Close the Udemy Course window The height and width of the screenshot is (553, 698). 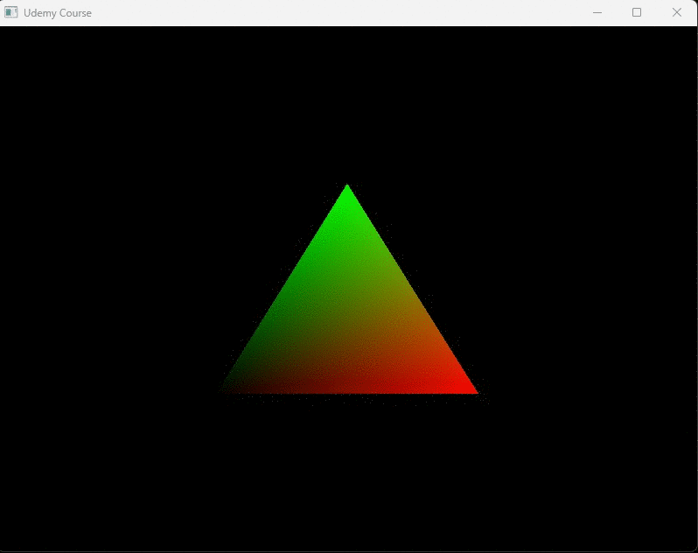click(x=676, y=12)
